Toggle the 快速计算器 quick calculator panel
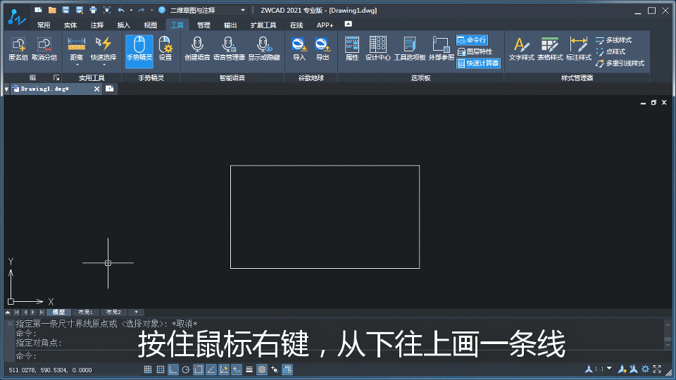 (x=478, y=63)
